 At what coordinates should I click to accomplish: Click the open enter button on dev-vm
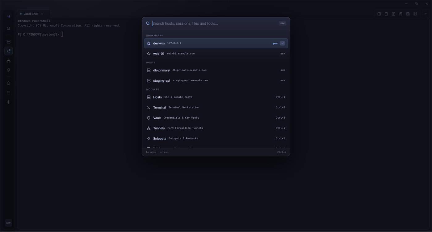[x=282, y=43]
